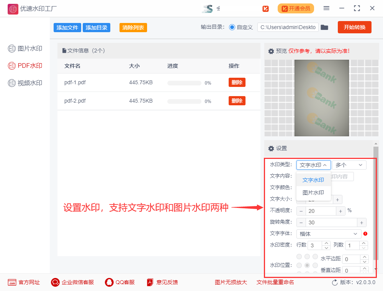
Task: Click the 不透明度 value field
Action: click(321, 211)
